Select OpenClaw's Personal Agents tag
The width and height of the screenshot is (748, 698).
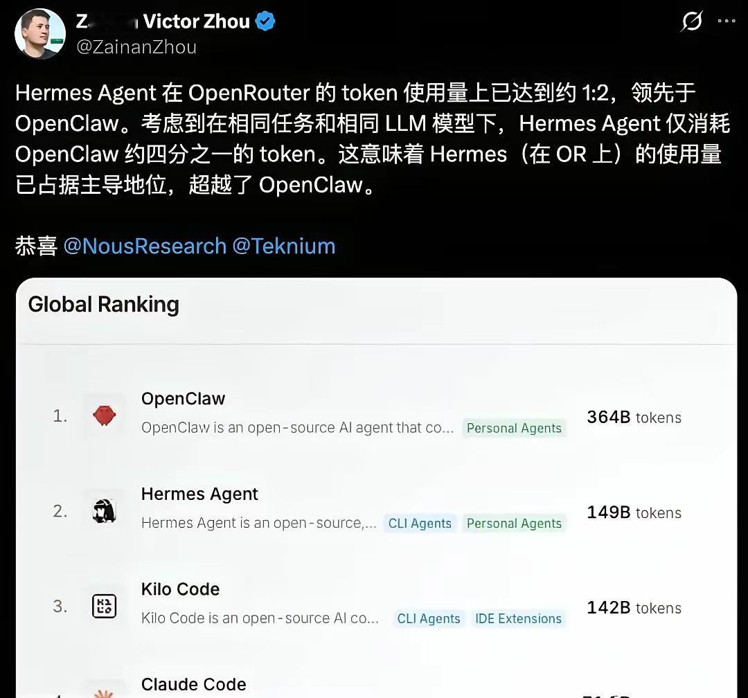[x=514, y=429]
